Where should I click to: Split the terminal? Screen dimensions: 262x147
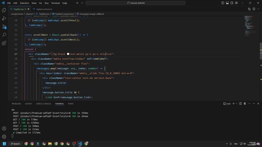[x=240, y=104]
